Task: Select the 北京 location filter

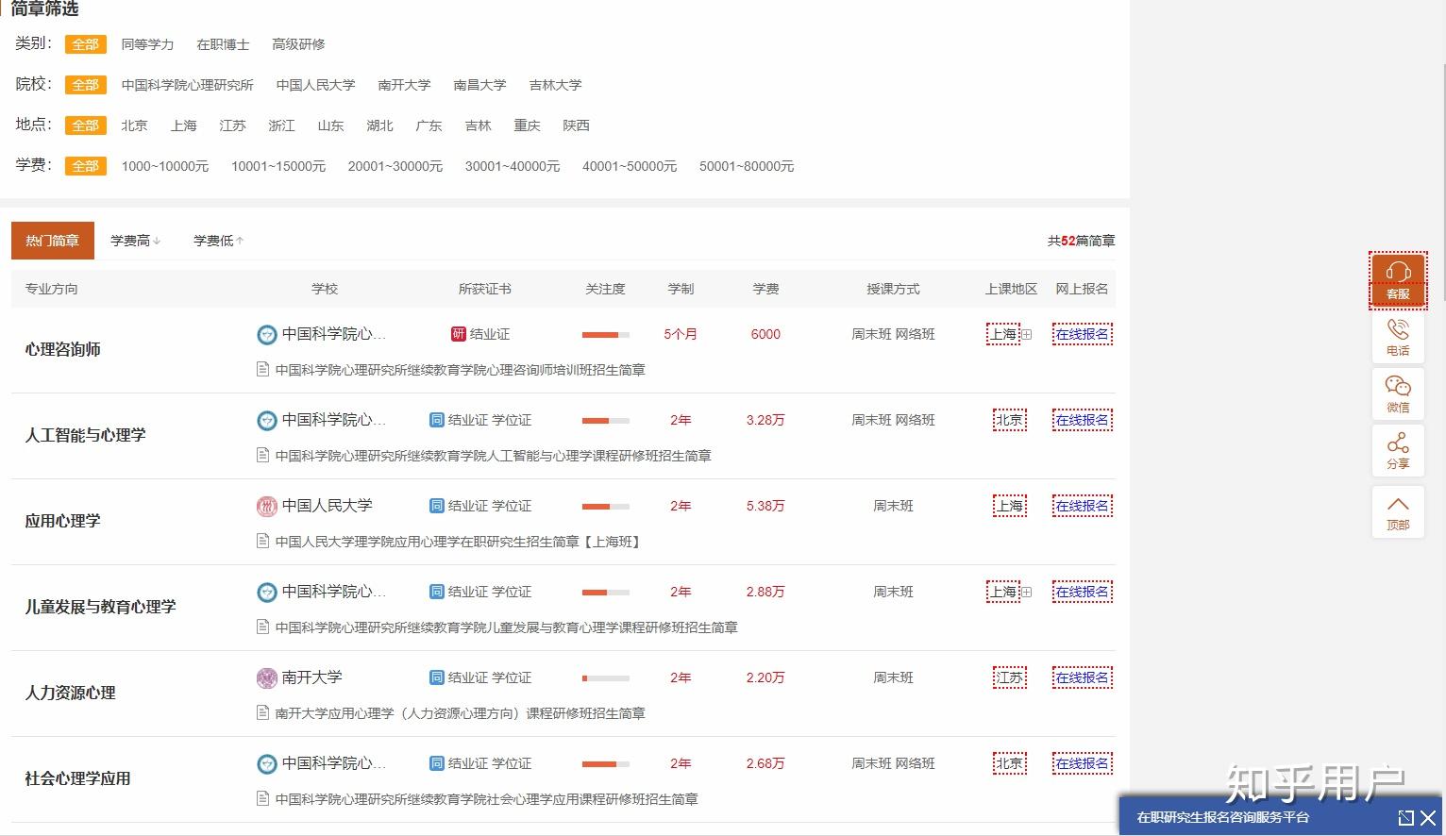Action: pyautogui.click(x=134, y=125)
